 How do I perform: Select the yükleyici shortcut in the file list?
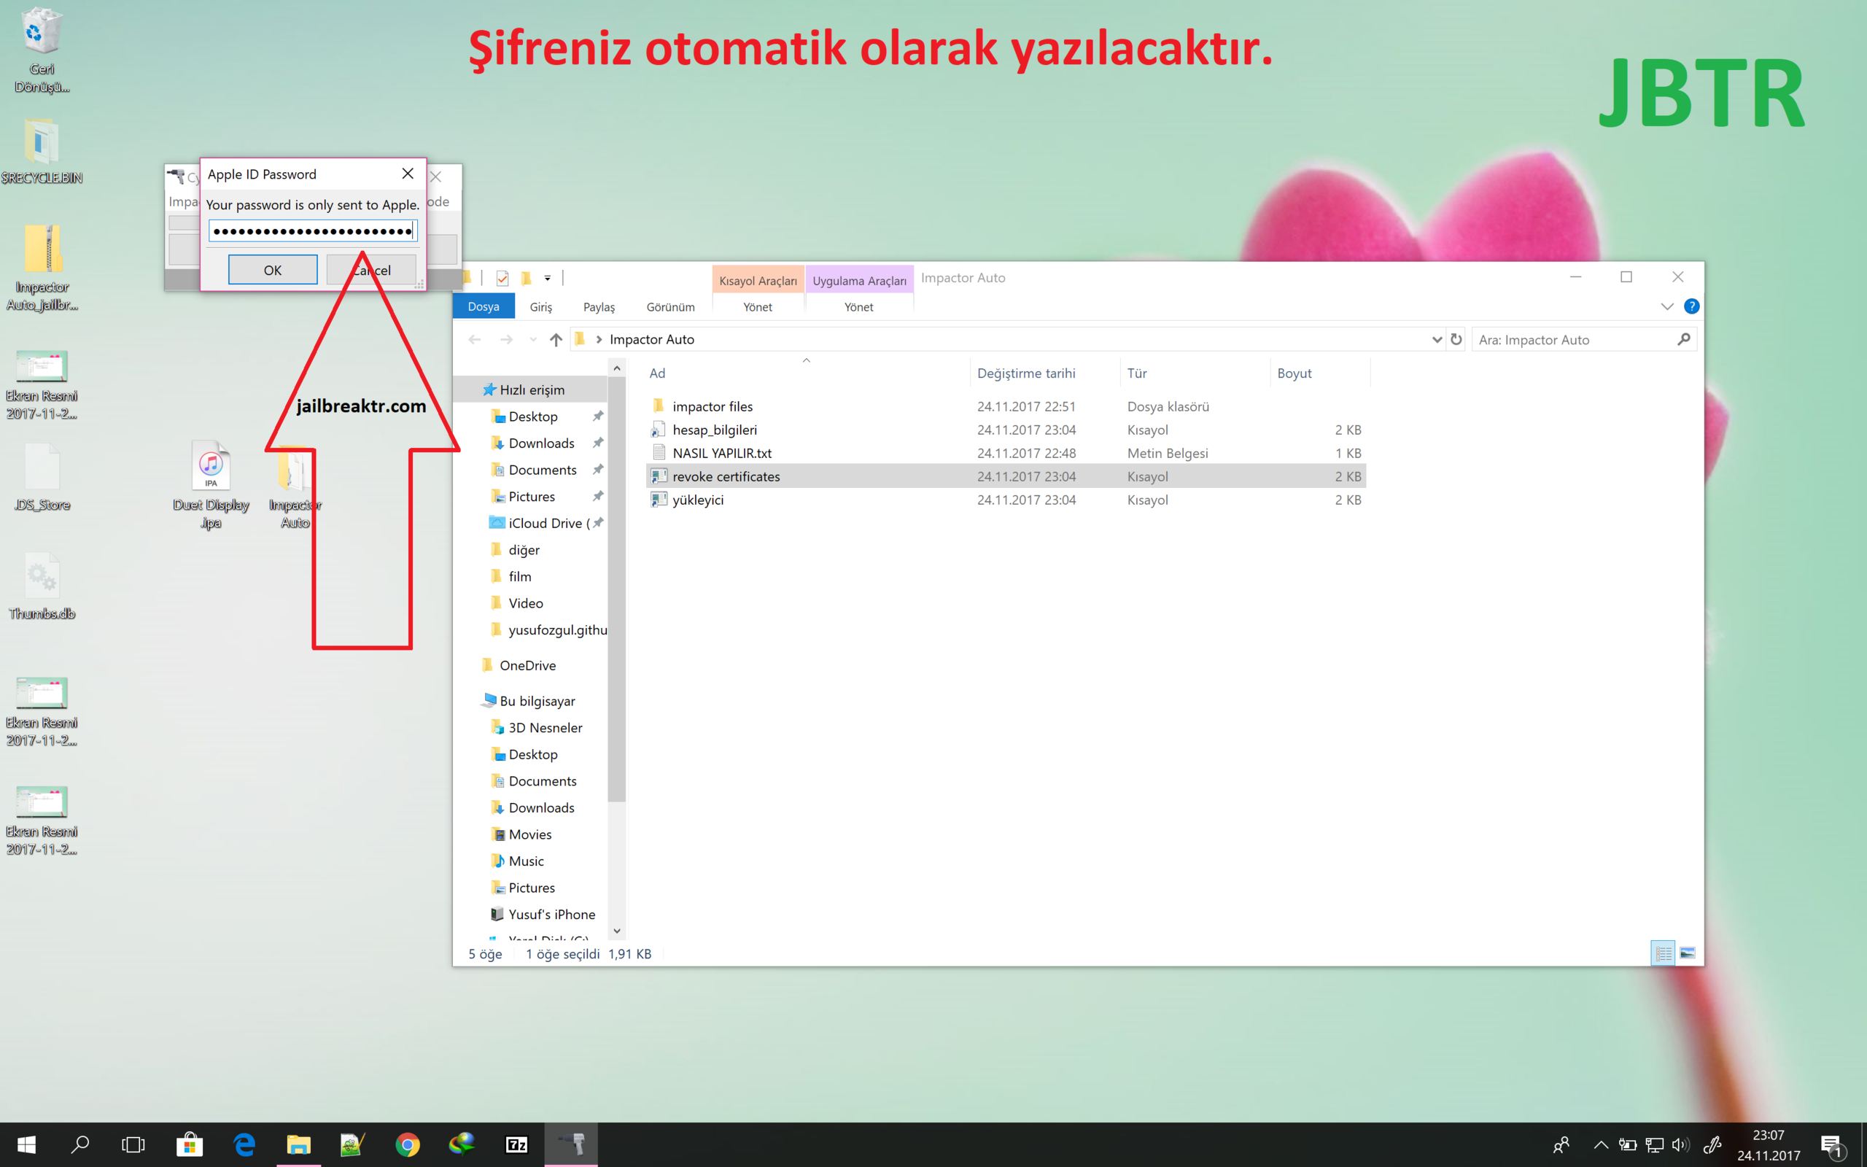[697, 500]
